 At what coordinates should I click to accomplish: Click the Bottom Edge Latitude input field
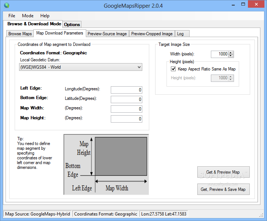pos(126,99)
